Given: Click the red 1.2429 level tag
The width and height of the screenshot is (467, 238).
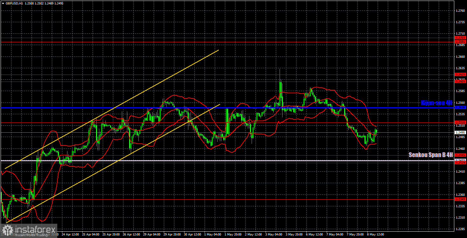Looking at the screenshot, I should pos(460,162).
